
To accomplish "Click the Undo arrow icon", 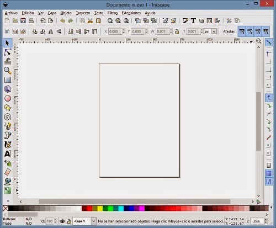I will pos(62,20).
